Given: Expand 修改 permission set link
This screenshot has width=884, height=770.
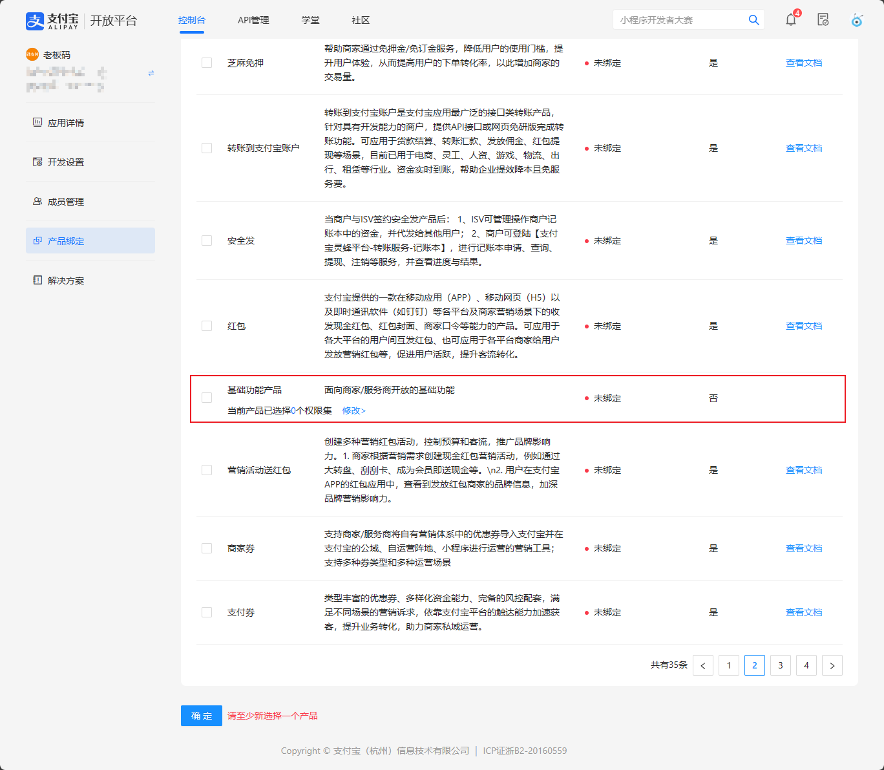Looking at the screenshot, I should 353,411.
